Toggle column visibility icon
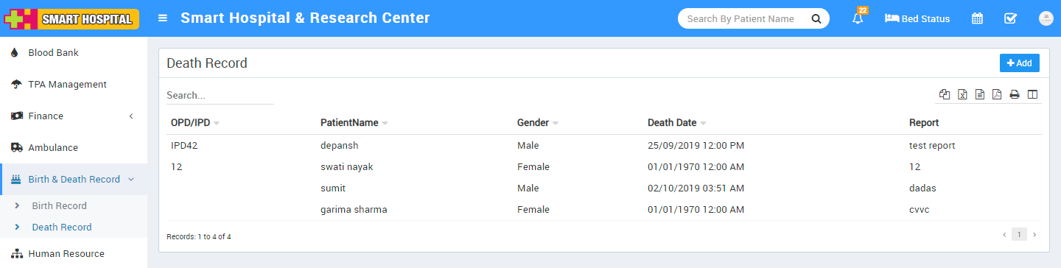This screenshot has width=1061, height=268. coord(1032,94)
